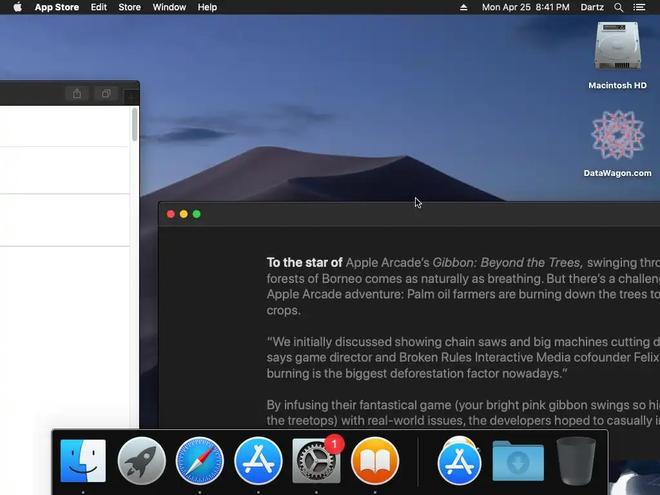Add new tab in Safari window
The image size is (660, 495).
click(x=131, y=97)
